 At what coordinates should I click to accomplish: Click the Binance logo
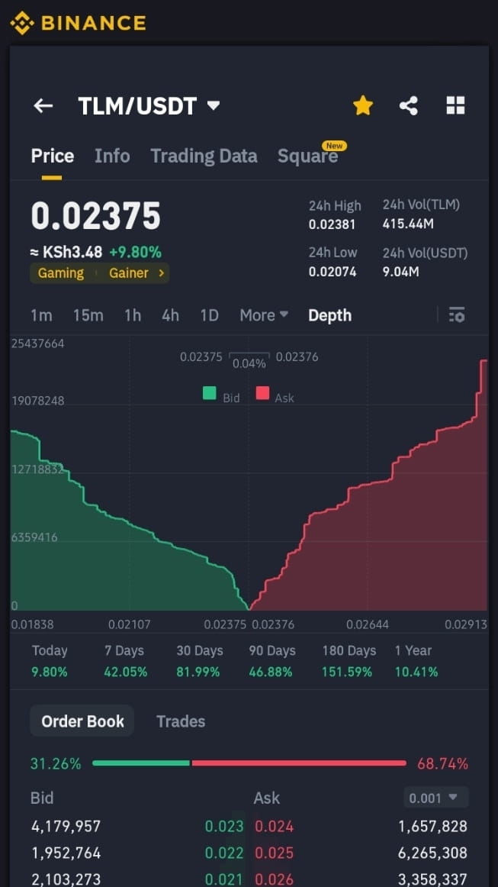tap(79, 23)
